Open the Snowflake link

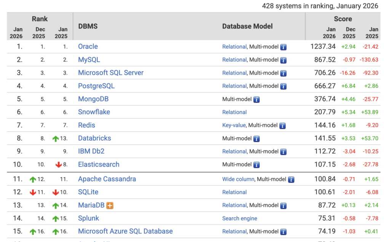tap(94, 112)
